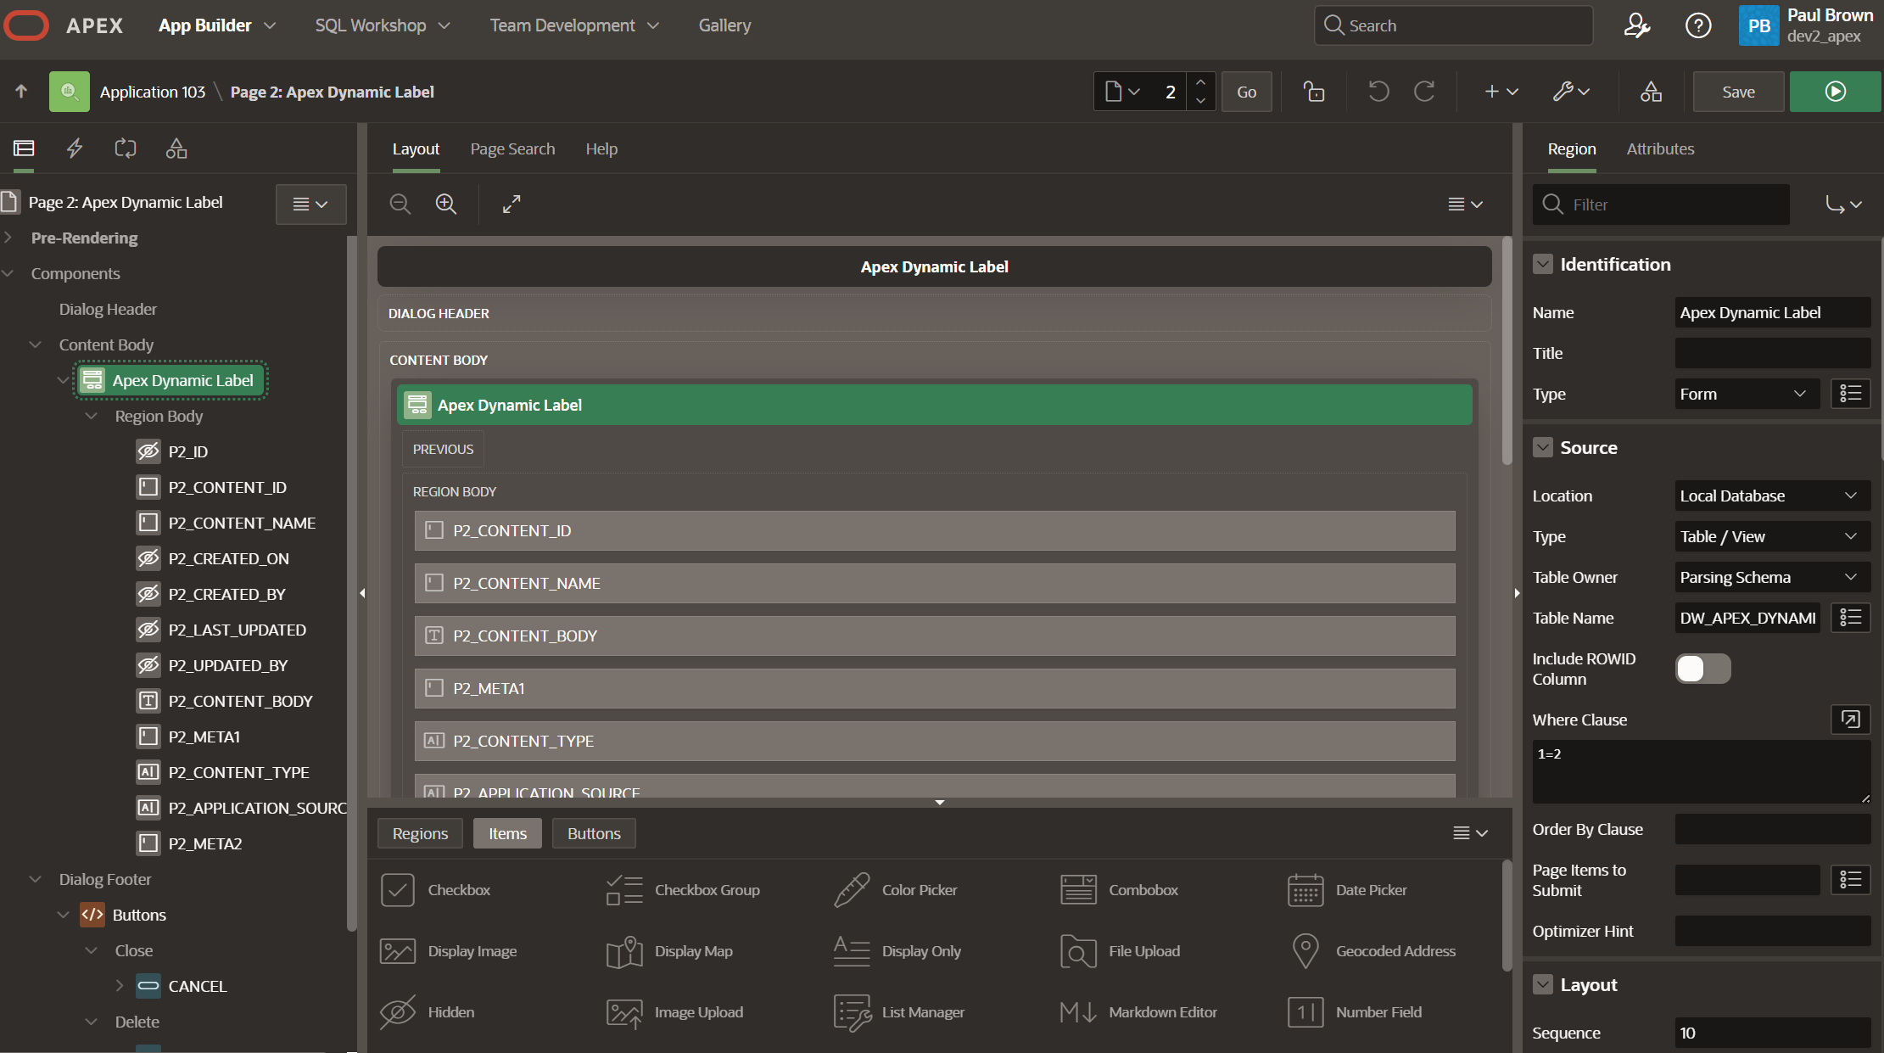Redo the last change

[x=1424, y=92]
